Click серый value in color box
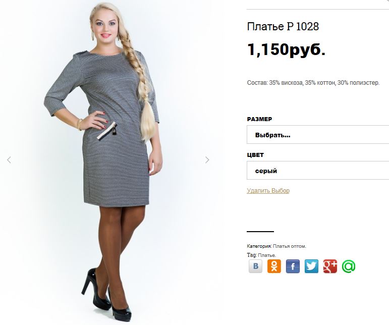Image resolution: width=389 pixels, height=325 pixels. 266,171
